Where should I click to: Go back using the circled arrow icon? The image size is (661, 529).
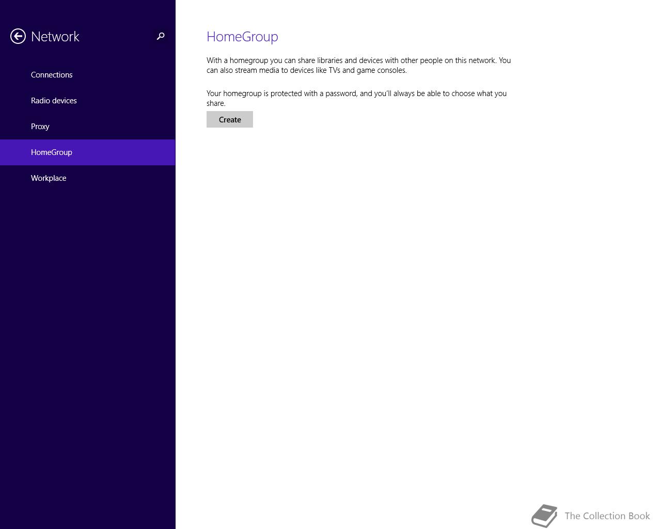(18, 36)
